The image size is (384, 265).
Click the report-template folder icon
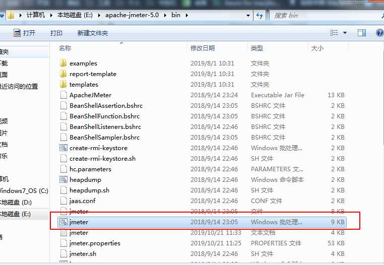pos(63,74)
